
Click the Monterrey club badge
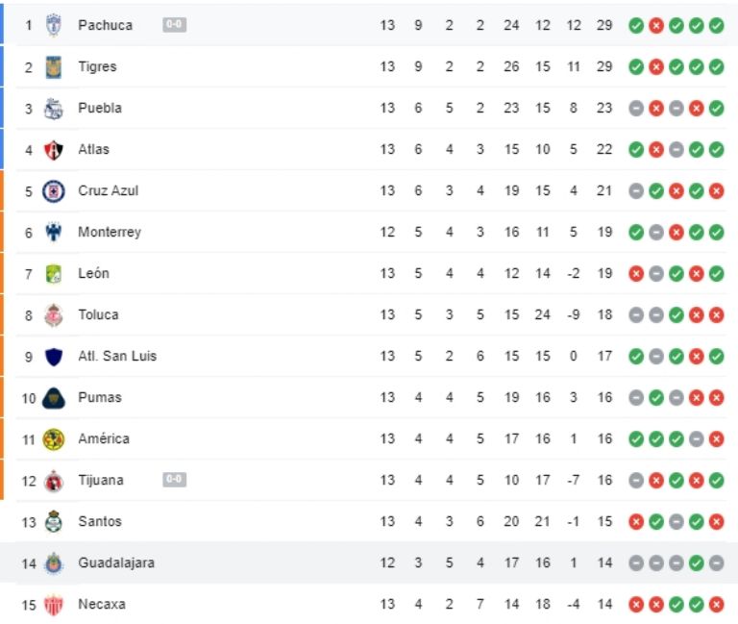54,233
